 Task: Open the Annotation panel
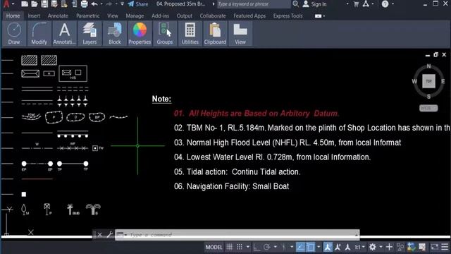pos(64,33)
